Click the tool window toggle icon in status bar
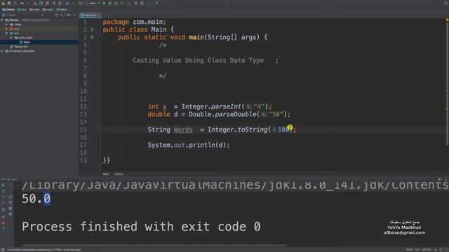449x252 pixels. pos(3,250)
